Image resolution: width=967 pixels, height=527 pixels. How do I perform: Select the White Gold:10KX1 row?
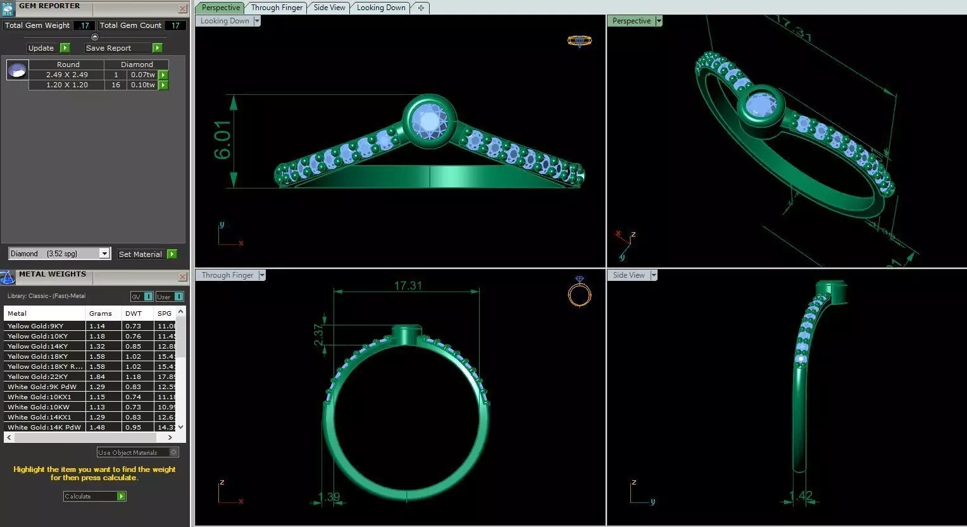click(90, 397)
